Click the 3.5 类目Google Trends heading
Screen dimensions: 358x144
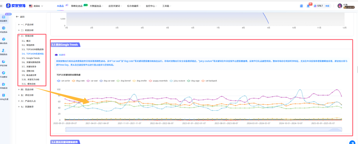coord(65,45)
